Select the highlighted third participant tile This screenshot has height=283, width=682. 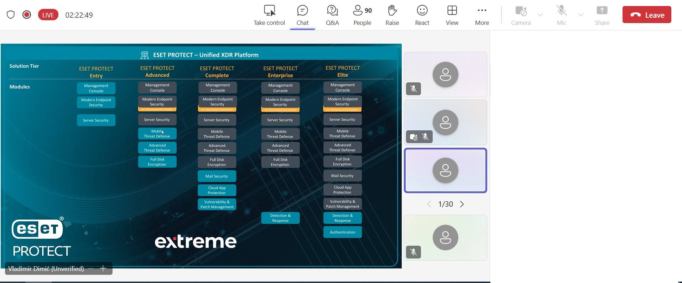coord(446,170)
